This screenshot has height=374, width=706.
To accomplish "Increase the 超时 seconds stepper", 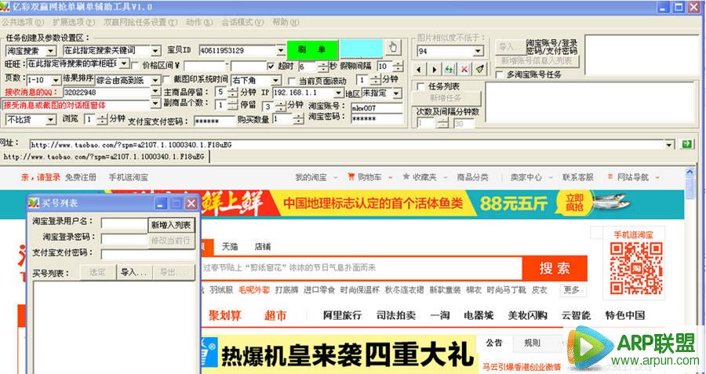I will click(323, 64).
